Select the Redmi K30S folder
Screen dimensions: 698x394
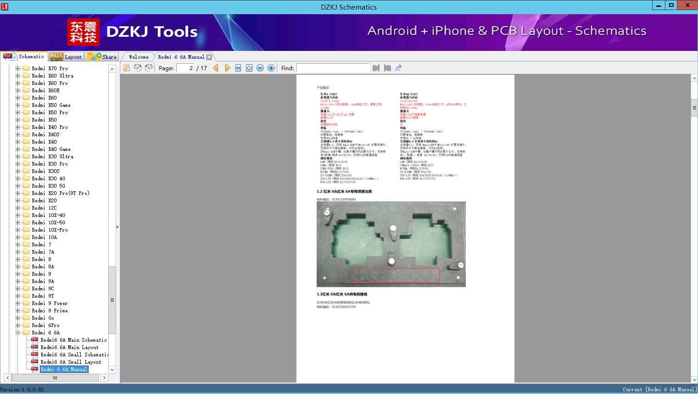point(45,171)
